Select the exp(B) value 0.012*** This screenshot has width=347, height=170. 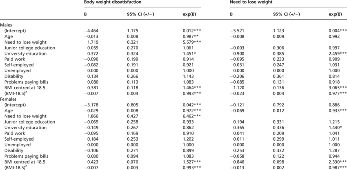pos(191,31)
